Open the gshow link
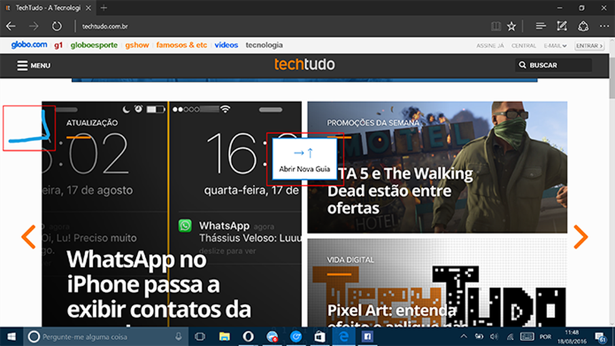The image size is (615, 346). [137, 45]
